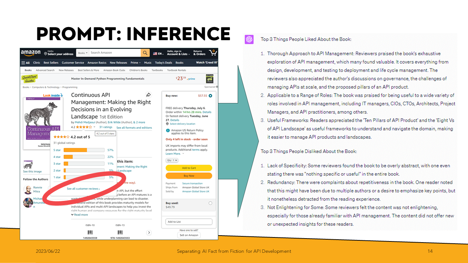Click the 3 star rating bar
The image size is (468, 263).
click(84, 164)
